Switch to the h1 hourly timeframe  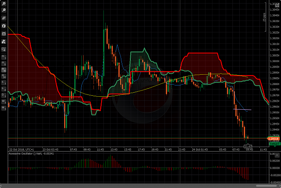[4, 83]
